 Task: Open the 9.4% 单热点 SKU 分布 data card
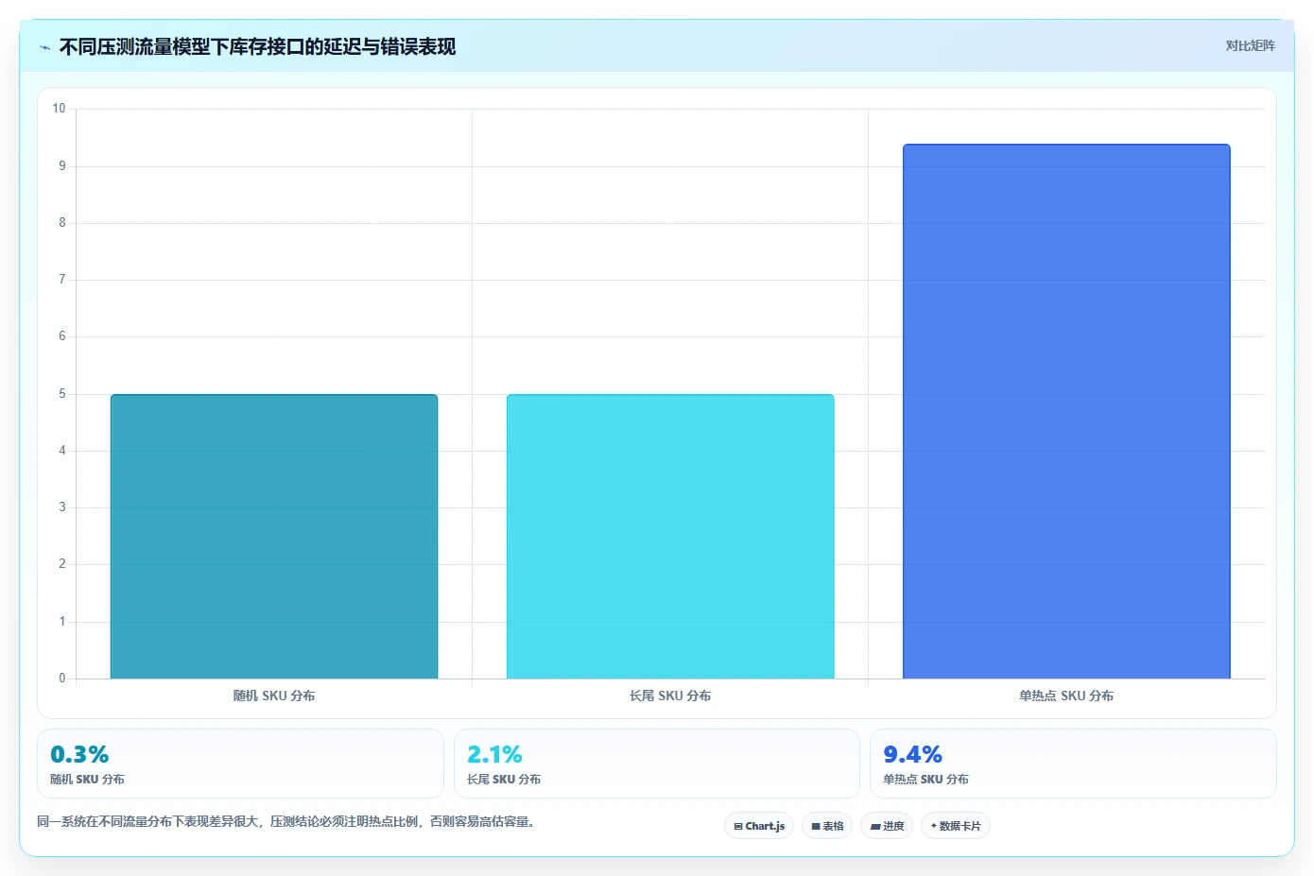click(1073, 764)
